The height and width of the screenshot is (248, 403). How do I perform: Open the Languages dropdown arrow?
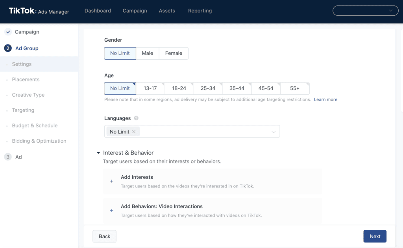click(x=274, y=132)
